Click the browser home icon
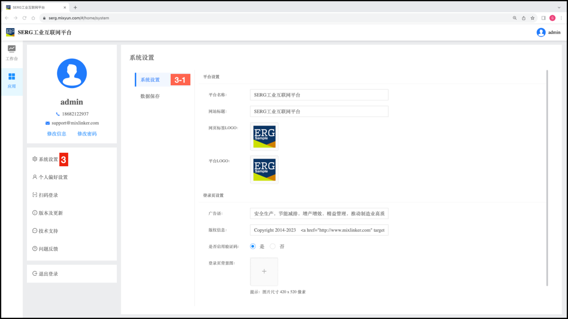Image resolution: width=568 pixels, height=319 pixels. 33,18
